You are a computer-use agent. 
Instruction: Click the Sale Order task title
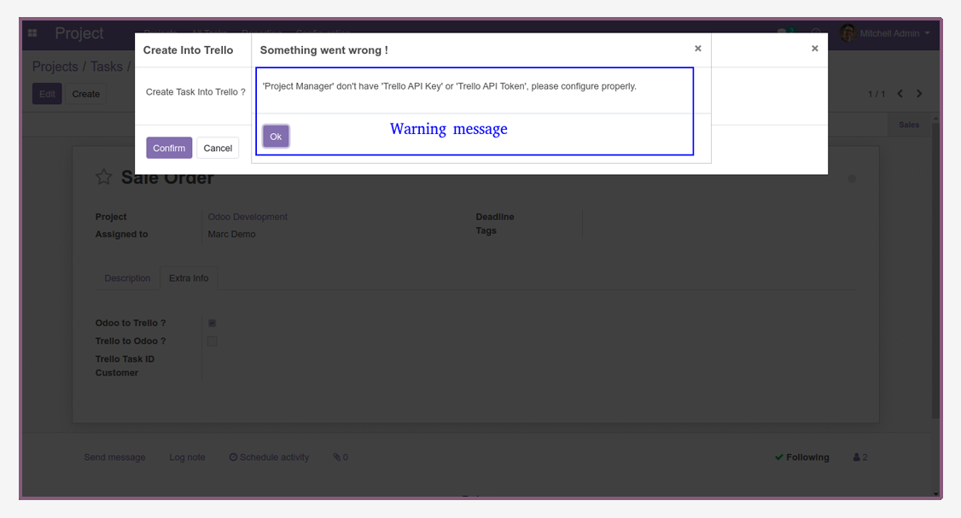(167, 178)
